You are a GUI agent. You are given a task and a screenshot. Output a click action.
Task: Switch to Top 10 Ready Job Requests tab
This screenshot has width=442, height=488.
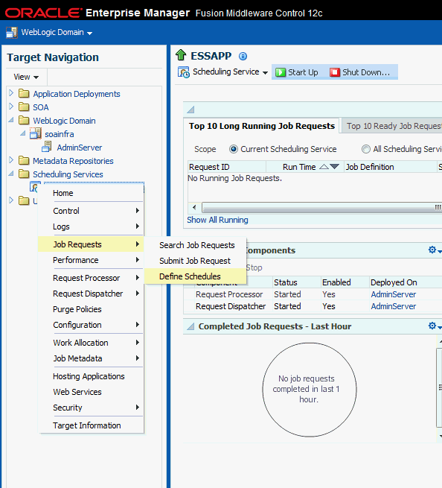[x=393, y=126]
